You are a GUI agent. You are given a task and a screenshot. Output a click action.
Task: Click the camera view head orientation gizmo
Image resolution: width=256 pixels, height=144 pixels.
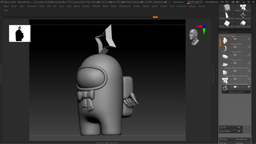point(194,37)
